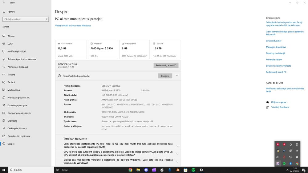Open Manager dispozitive link
308x173 pixels.
[x=276, y=47]
